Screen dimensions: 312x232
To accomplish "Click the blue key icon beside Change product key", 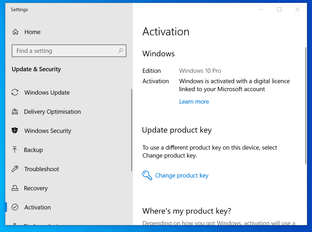I will 147,175.
